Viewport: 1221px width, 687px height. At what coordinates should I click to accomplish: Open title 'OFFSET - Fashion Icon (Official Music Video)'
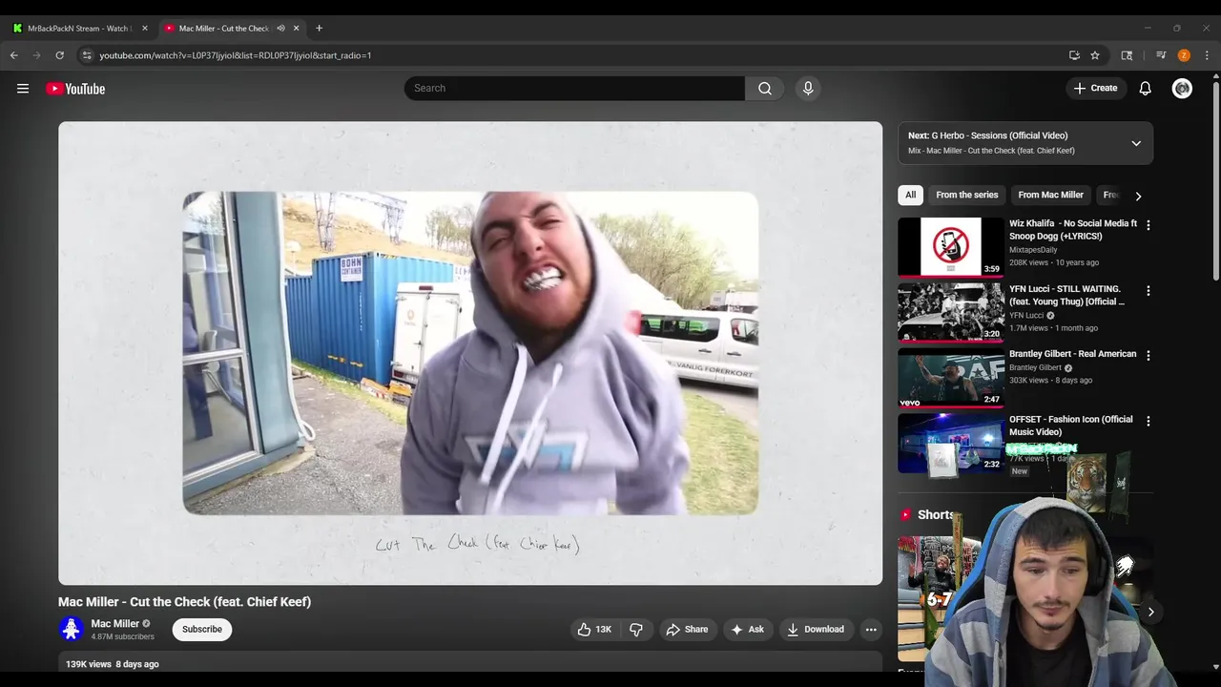point(1071,426)
